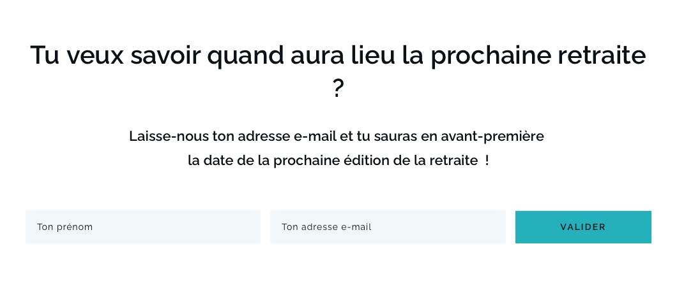Screen dimensions: 677x288
Task: Click the question mark below the heading
Action: 338,89
